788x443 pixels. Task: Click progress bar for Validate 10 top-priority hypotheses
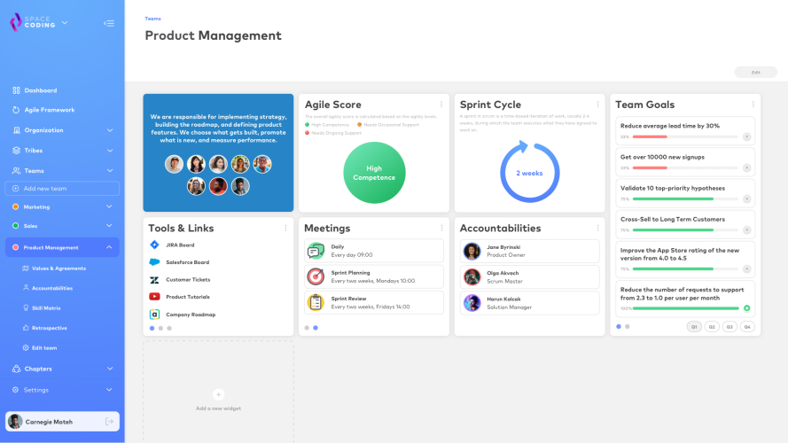tap(685, 198)
